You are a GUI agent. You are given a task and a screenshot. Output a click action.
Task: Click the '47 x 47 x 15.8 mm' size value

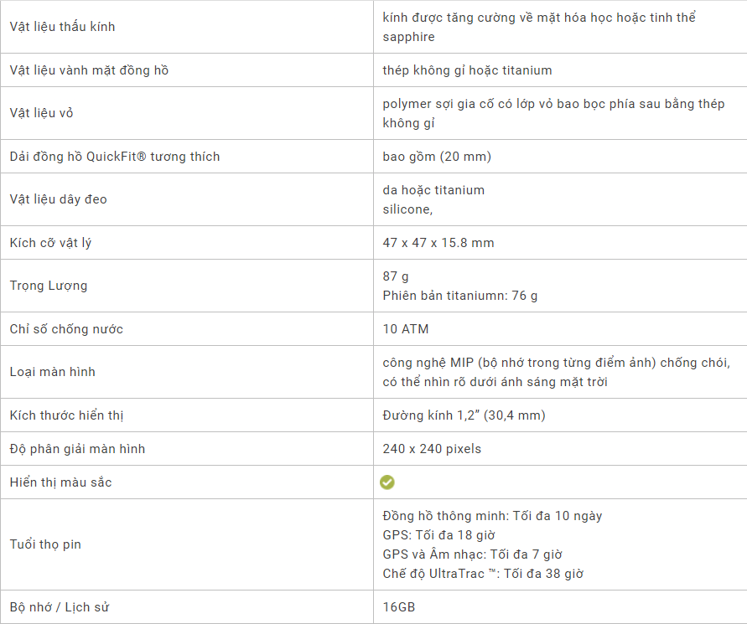point(438,243)
